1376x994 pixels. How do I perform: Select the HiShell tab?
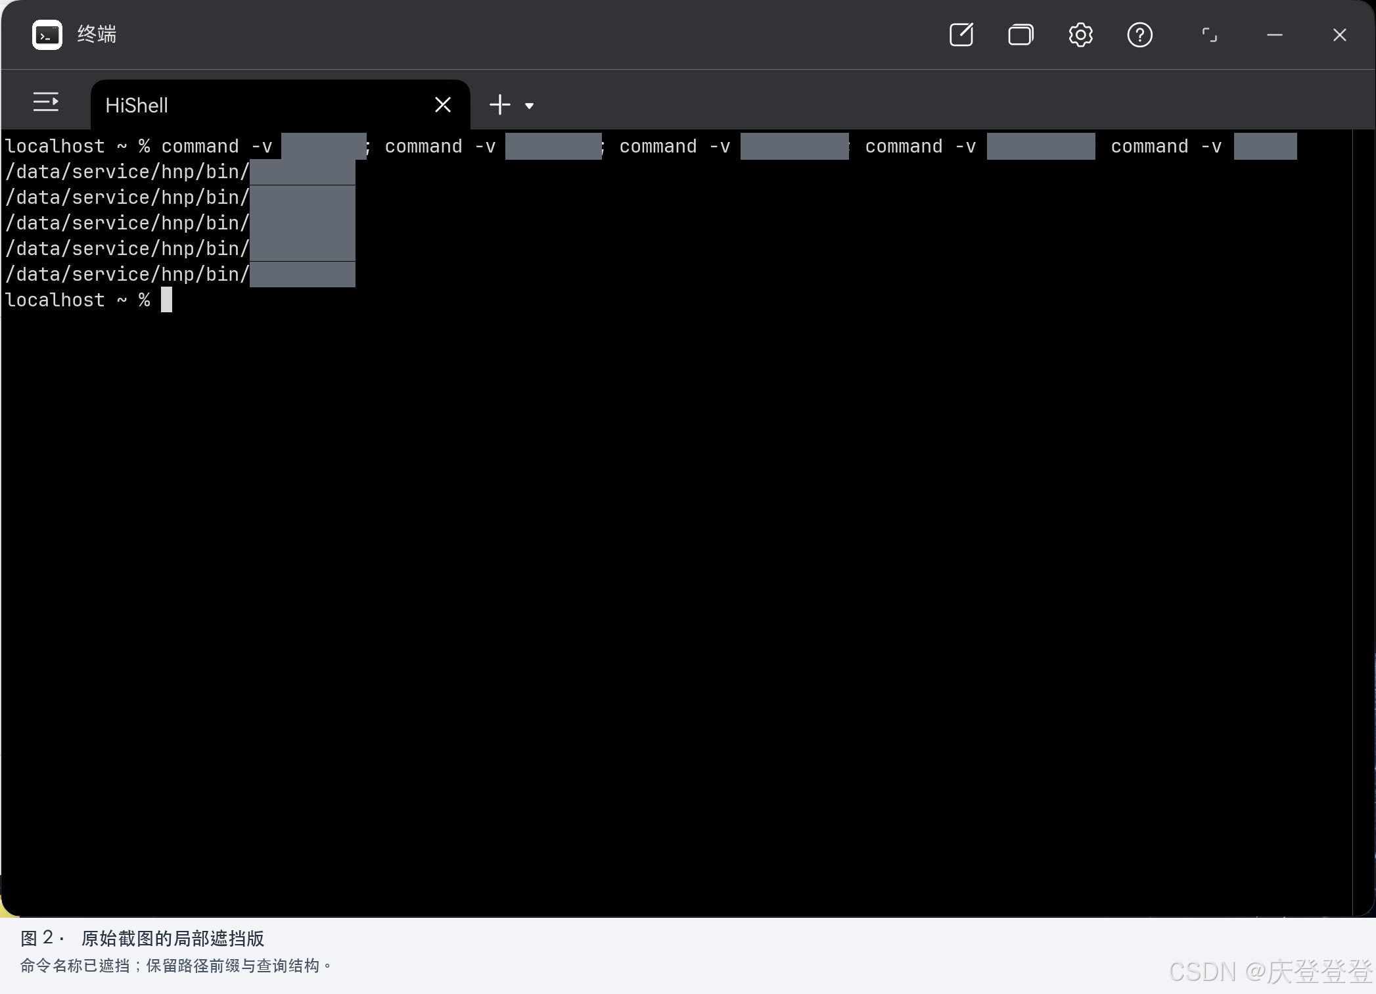[x=280, y=105]
